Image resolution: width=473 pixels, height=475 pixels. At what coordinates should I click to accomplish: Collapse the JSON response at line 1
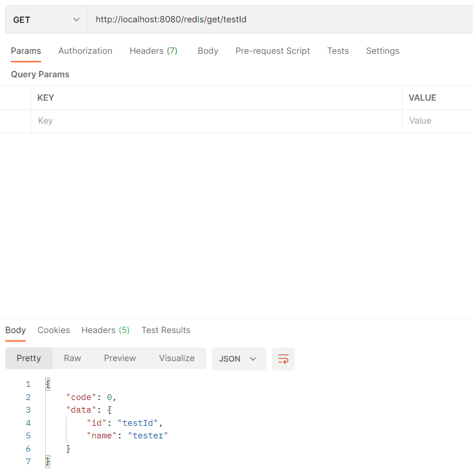pos(47,384)
